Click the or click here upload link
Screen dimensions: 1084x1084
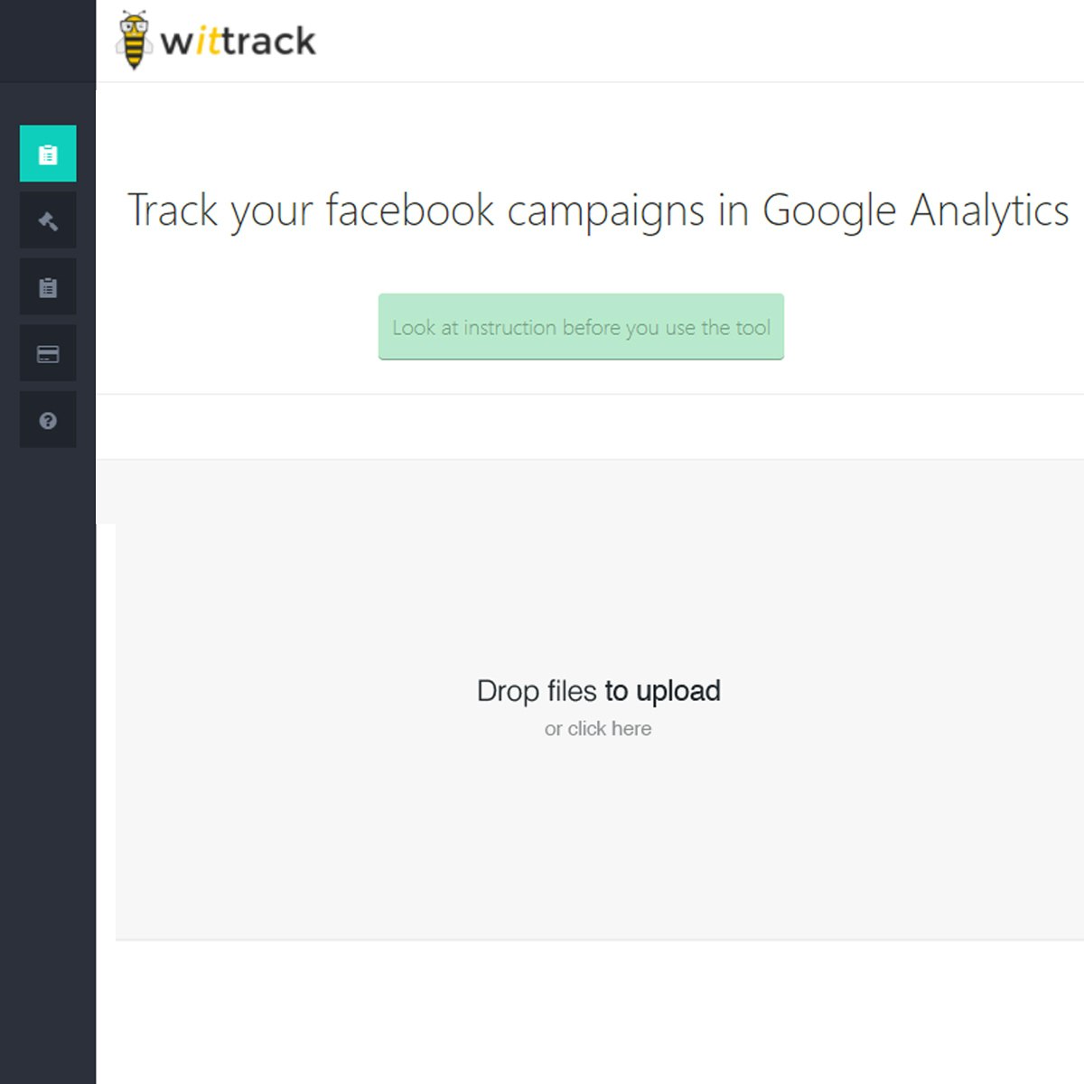coord(598,728)
